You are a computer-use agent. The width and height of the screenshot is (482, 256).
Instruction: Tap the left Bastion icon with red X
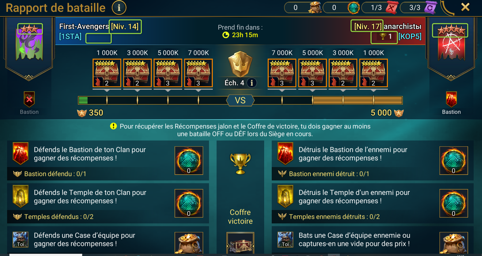click(29, 99)
